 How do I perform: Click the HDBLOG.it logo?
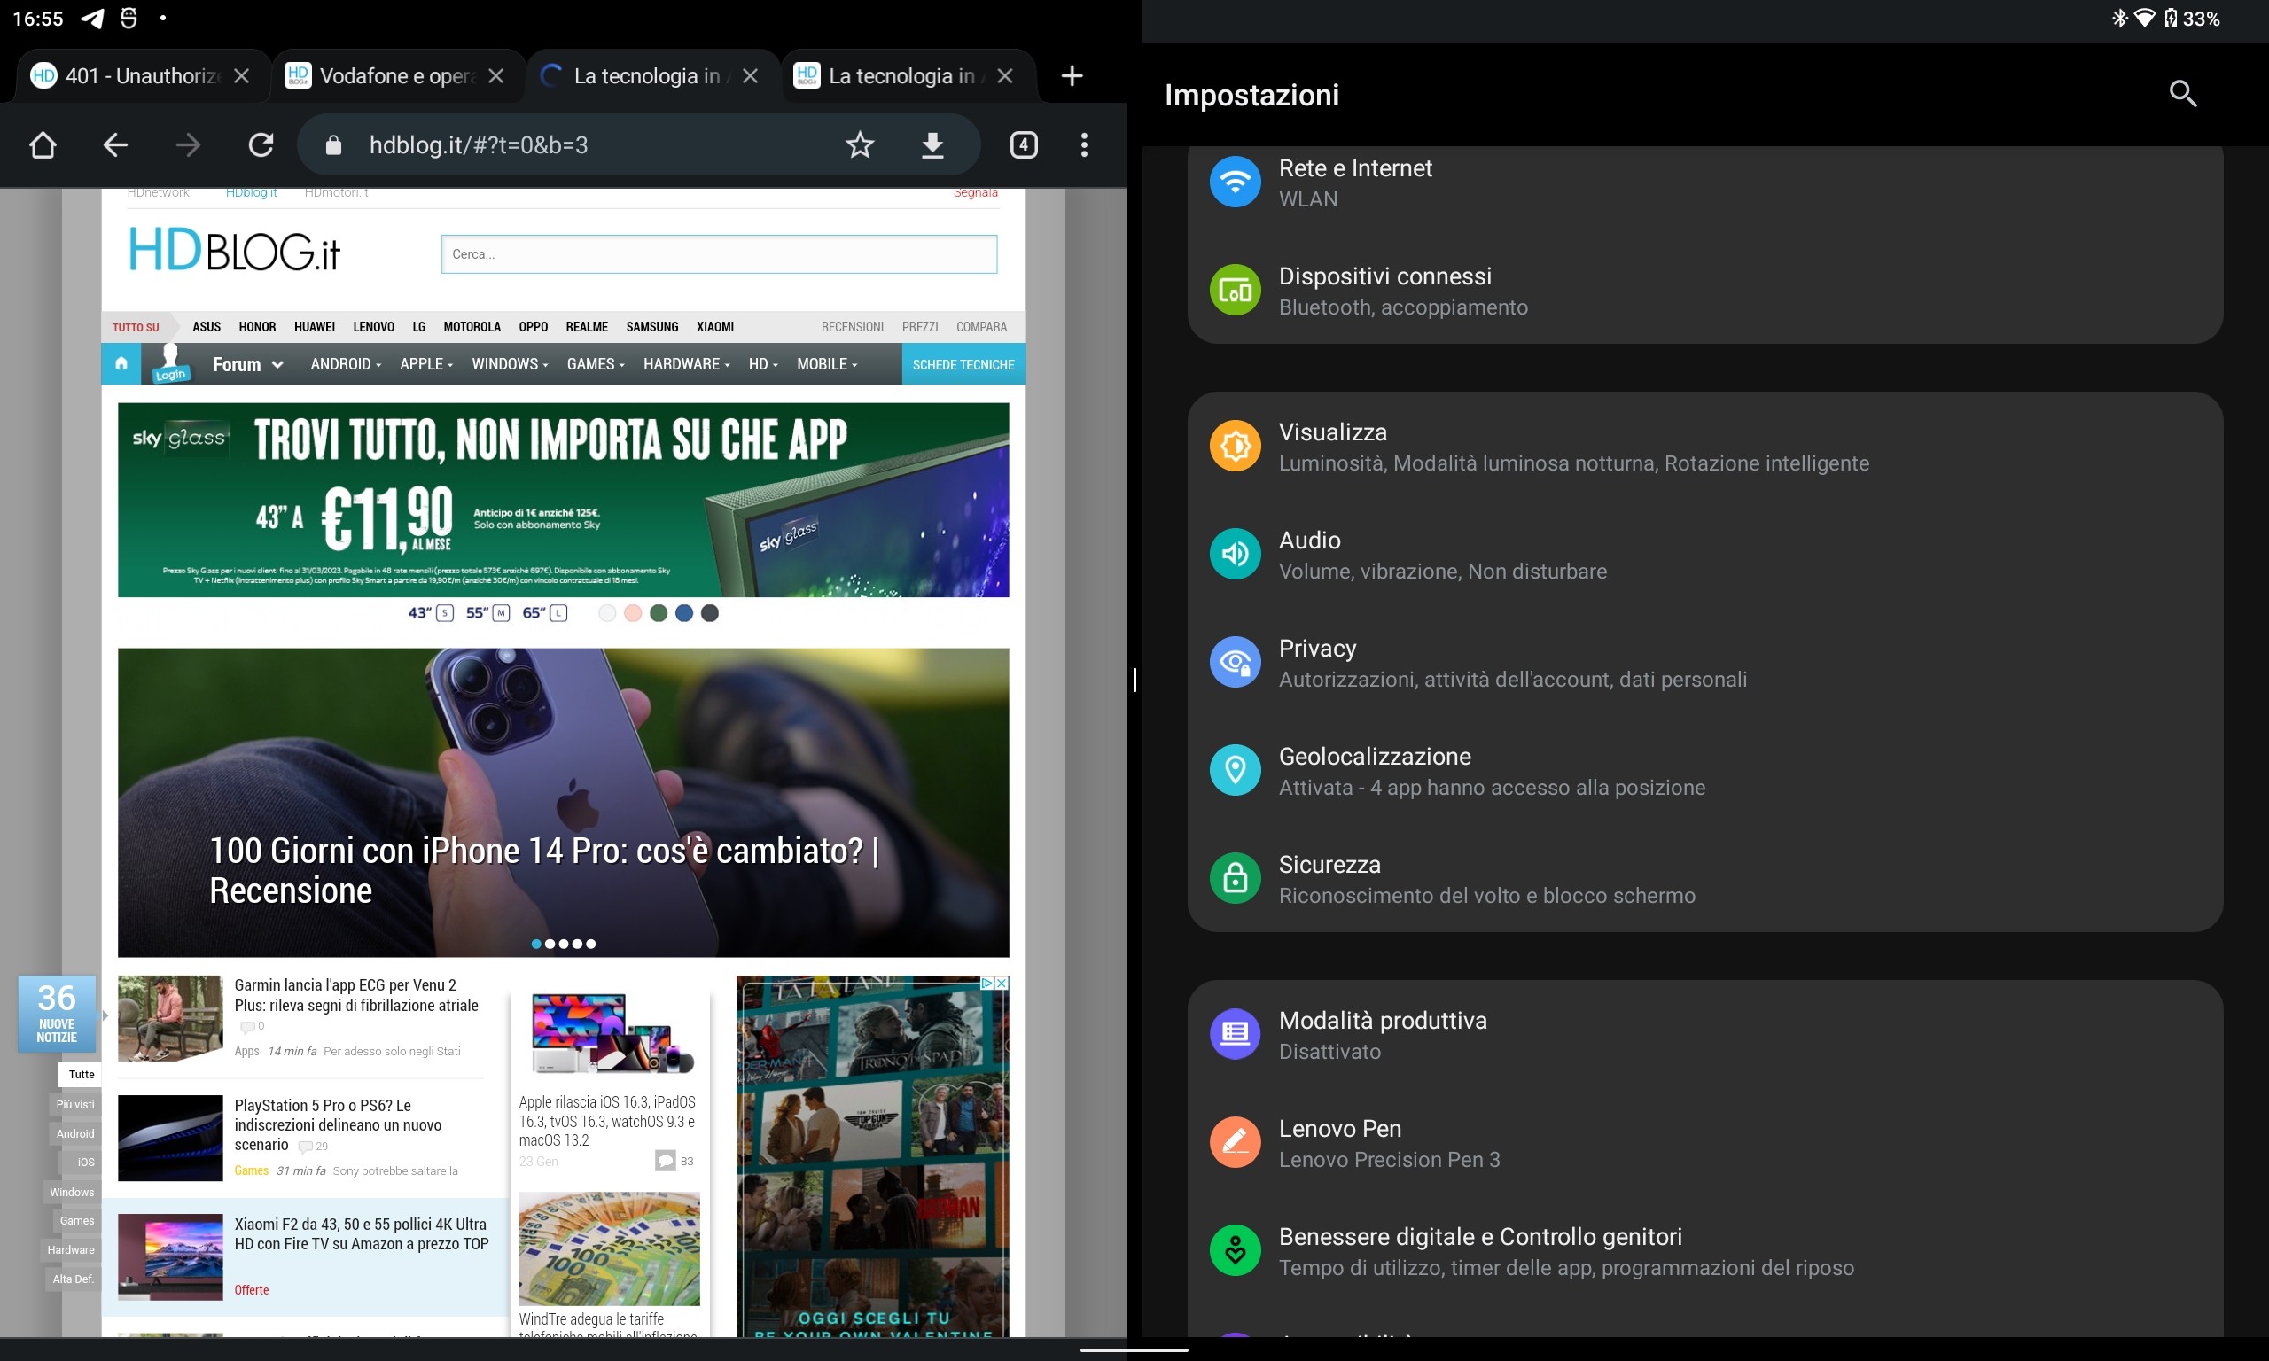click(x=234, y=251)
